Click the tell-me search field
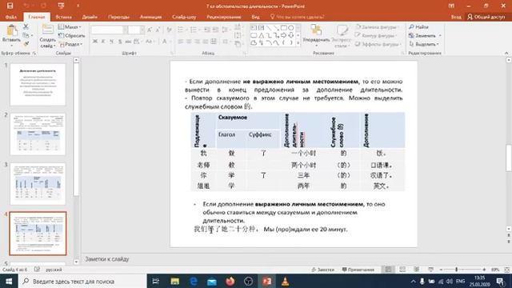Image resolution: width=512 pixels, height=288 pixels. pos(297,17)
